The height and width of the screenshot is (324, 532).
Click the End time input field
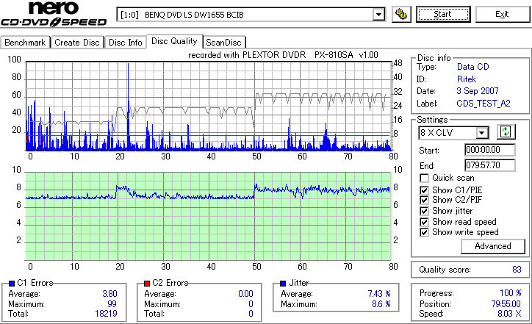(x=489, y=165)
